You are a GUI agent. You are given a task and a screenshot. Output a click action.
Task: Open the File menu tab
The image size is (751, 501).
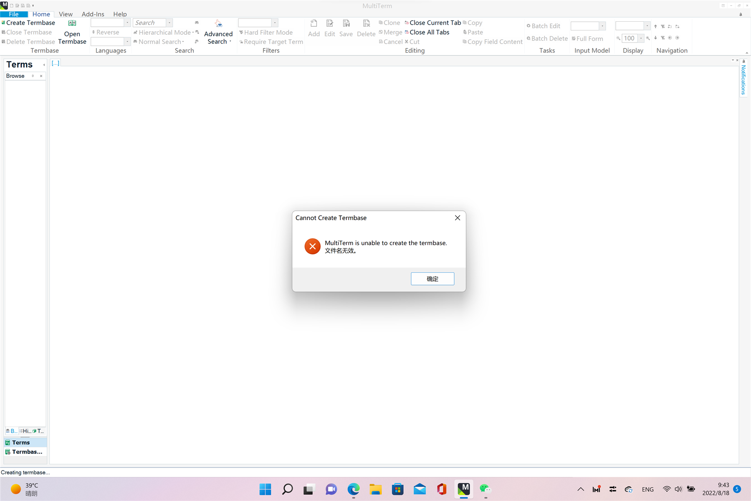coord(14,14)
